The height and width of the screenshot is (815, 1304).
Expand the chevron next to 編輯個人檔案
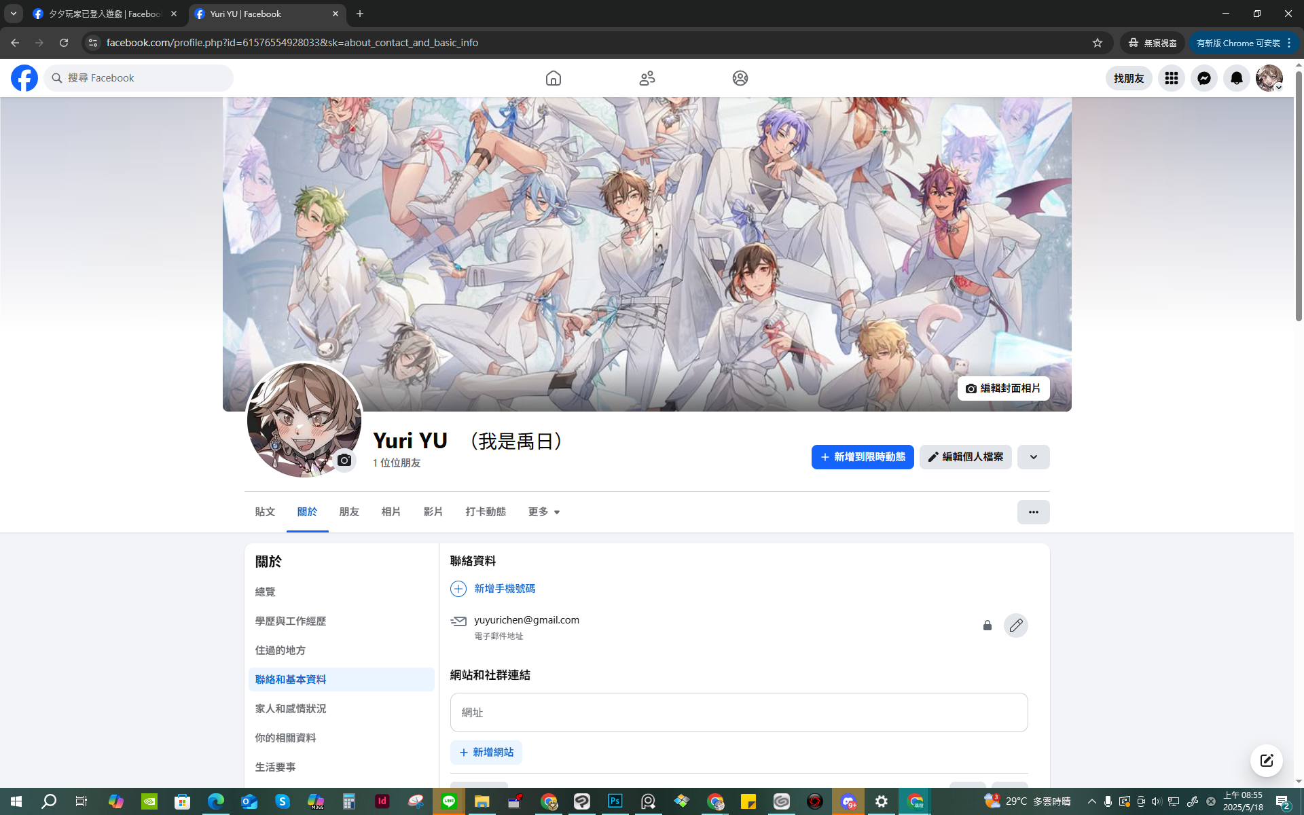[1033, 457]
